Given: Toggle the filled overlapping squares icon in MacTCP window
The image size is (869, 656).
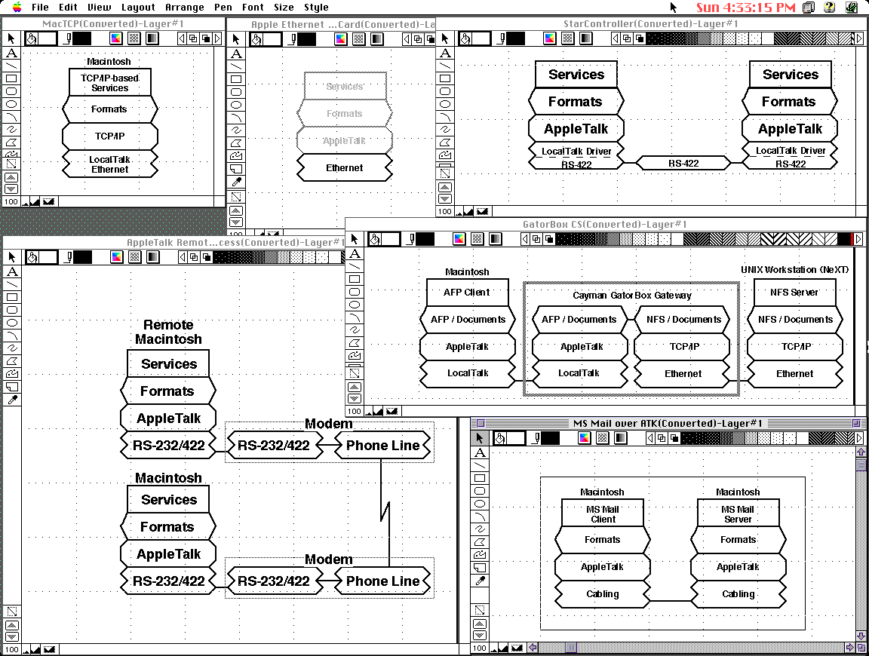Looking at the screenshot, I should (x=206, y=38).
